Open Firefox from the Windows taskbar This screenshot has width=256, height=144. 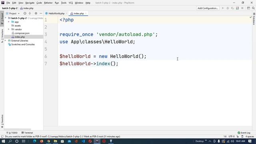point(42,141)
